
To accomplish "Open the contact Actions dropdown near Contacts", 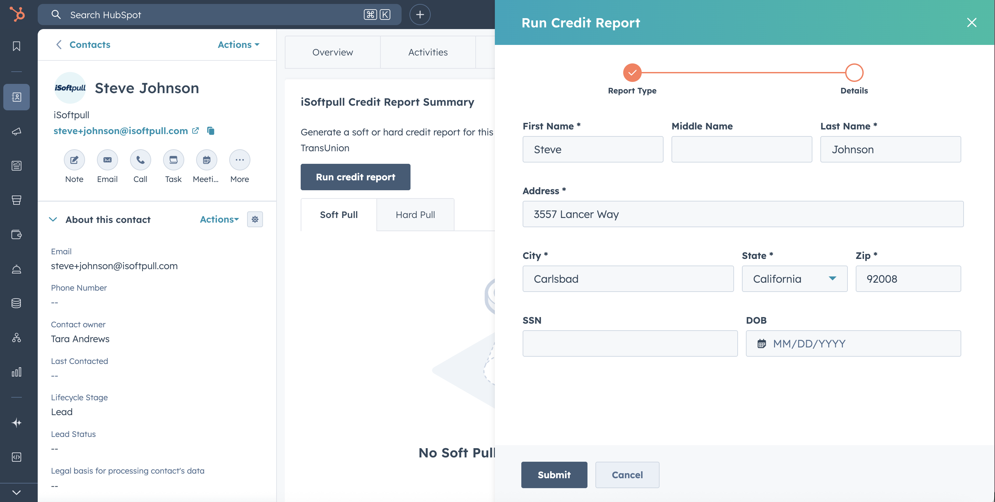I will [x=238, y=45].
